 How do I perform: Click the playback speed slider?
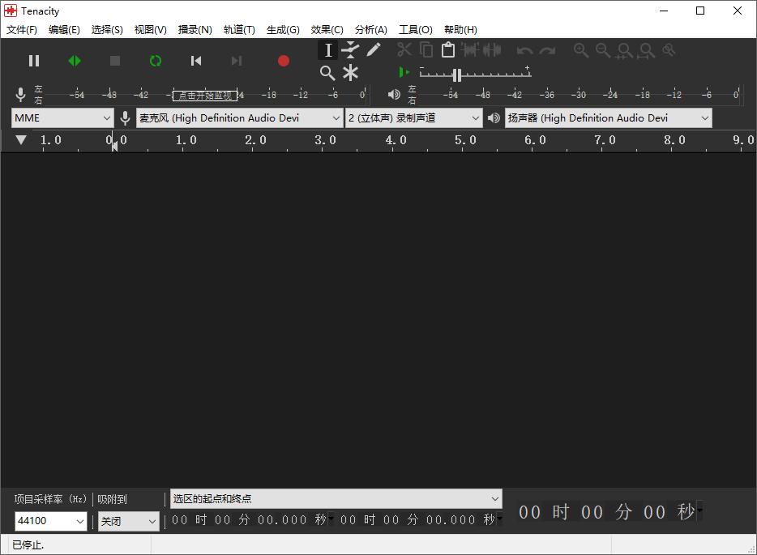point(475,74)
